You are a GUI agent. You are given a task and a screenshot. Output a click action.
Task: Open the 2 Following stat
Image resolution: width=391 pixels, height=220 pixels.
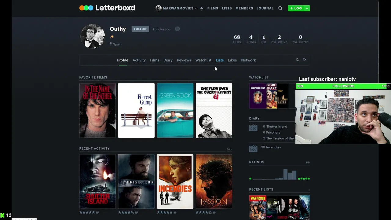tap(279, 39)
